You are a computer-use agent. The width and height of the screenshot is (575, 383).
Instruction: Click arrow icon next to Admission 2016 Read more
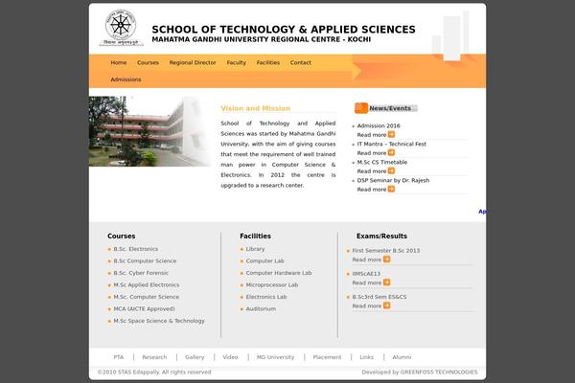click(391, 134)
